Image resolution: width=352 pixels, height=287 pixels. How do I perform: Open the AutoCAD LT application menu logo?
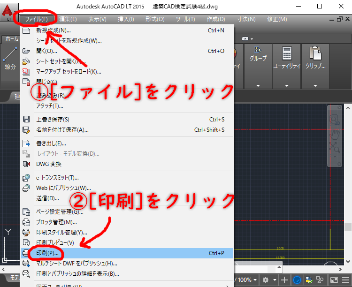(x=7, y=12)
